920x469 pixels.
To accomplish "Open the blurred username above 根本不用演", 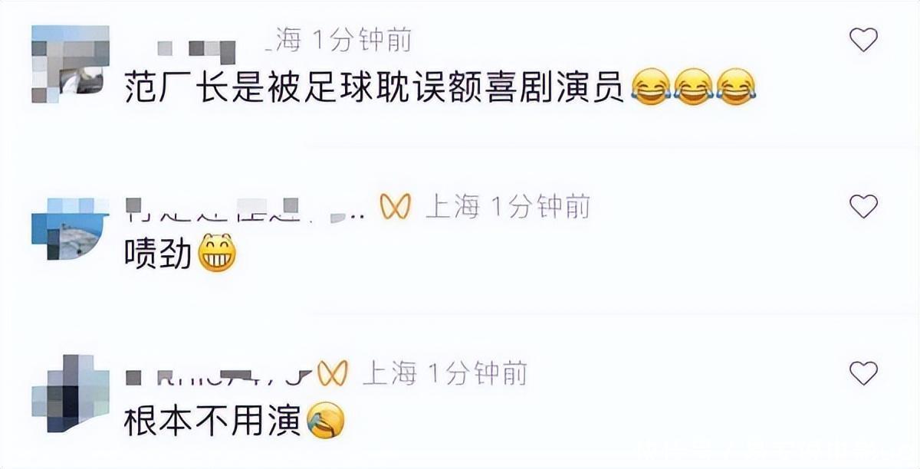I will point(219,375).
